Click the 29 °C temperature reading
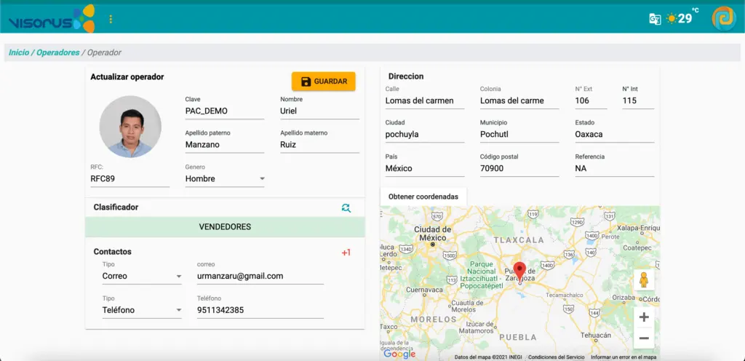 (x=688, y=17)
